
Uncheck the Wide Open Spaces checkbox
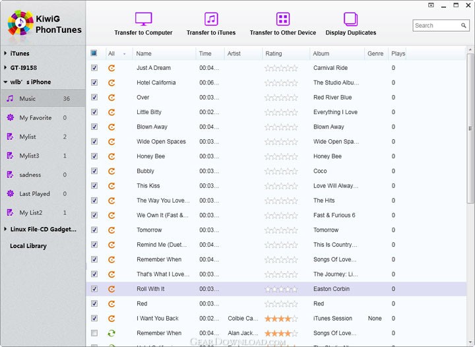(x=94, y=141)
